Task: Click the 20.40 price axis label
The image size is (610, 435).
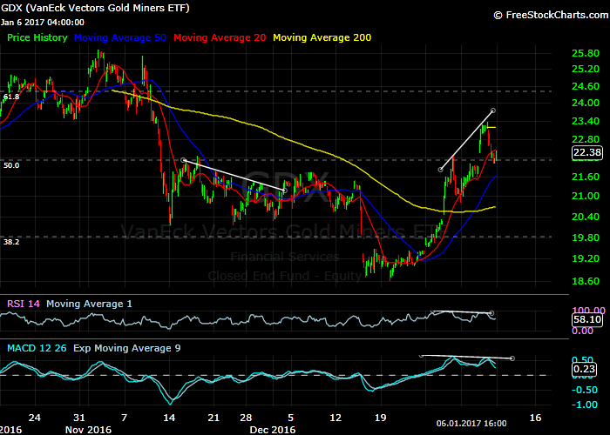Action: pos(586,217)
